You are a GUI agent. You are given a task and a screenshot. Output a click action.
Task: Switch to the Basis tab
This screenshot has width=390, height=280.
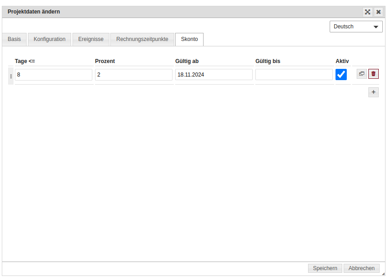(x=14, y=40)
